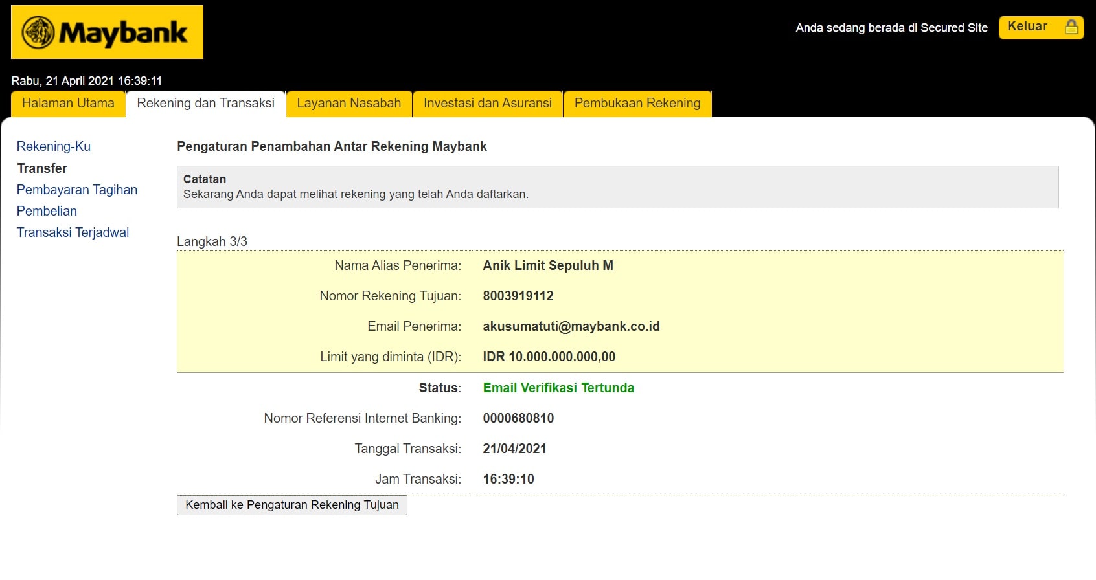Screen dimensions: 1096x580
Task: Open Rekening-Ku in the sidebar
Action: point(54,146)
